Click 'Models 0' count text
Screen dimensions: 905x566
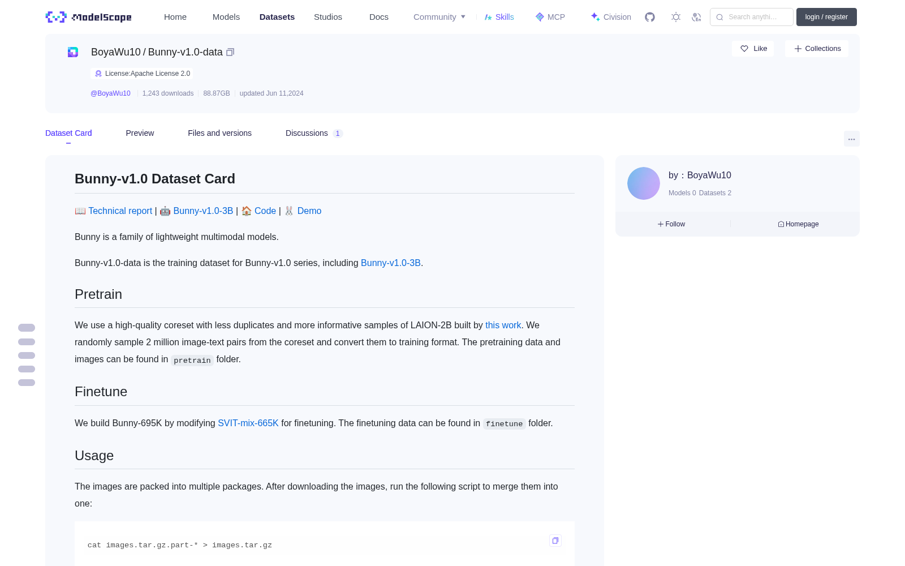tap(682, 193)
